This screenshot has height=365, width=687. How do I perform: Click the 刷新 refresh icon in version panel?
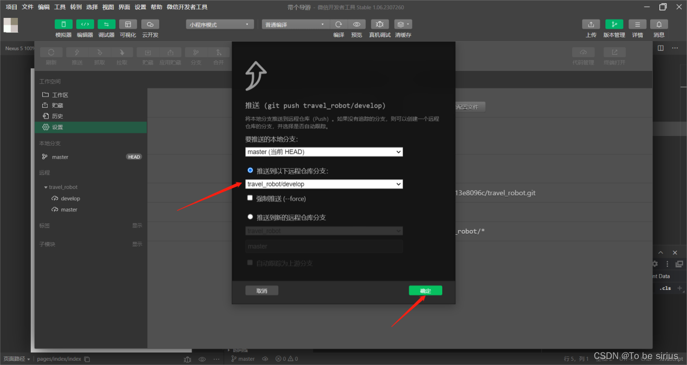(51, 53)
